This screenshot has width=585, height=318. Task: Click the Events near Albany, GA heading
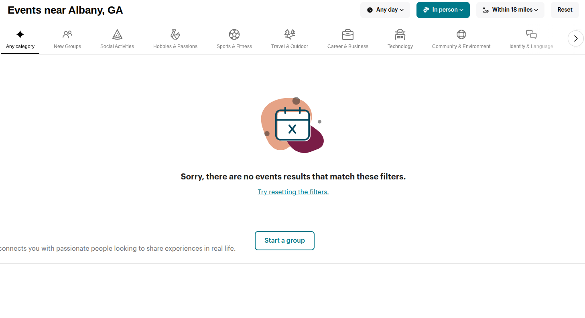coord(65,10)
